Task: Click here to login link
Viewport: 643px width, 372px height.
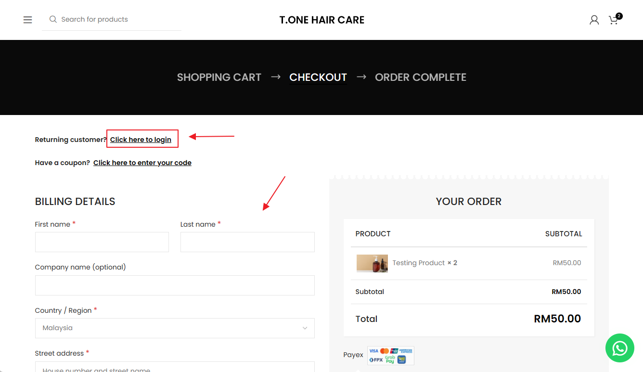Action: click(141, 140)
